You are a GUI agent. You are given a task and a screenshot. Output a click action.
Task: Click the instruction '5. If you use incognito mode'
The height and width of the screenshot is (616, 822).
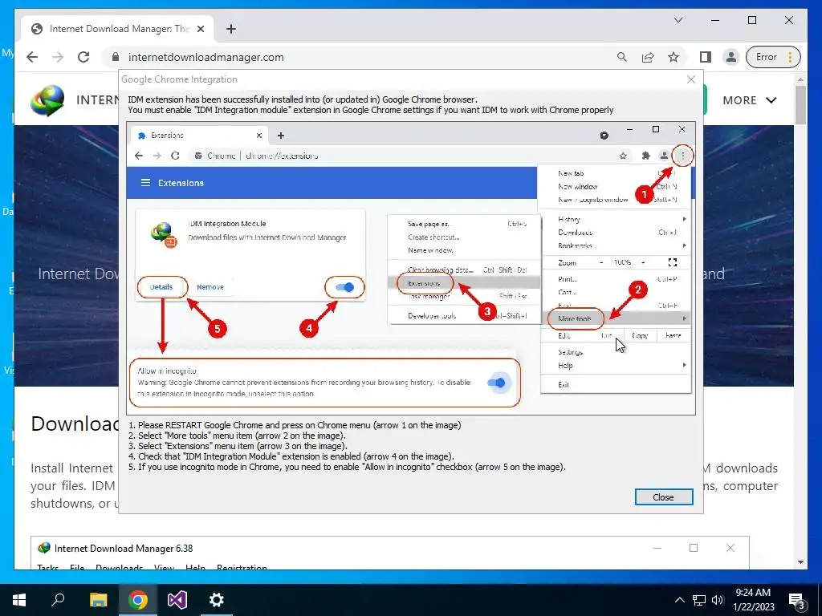(347, 467)
